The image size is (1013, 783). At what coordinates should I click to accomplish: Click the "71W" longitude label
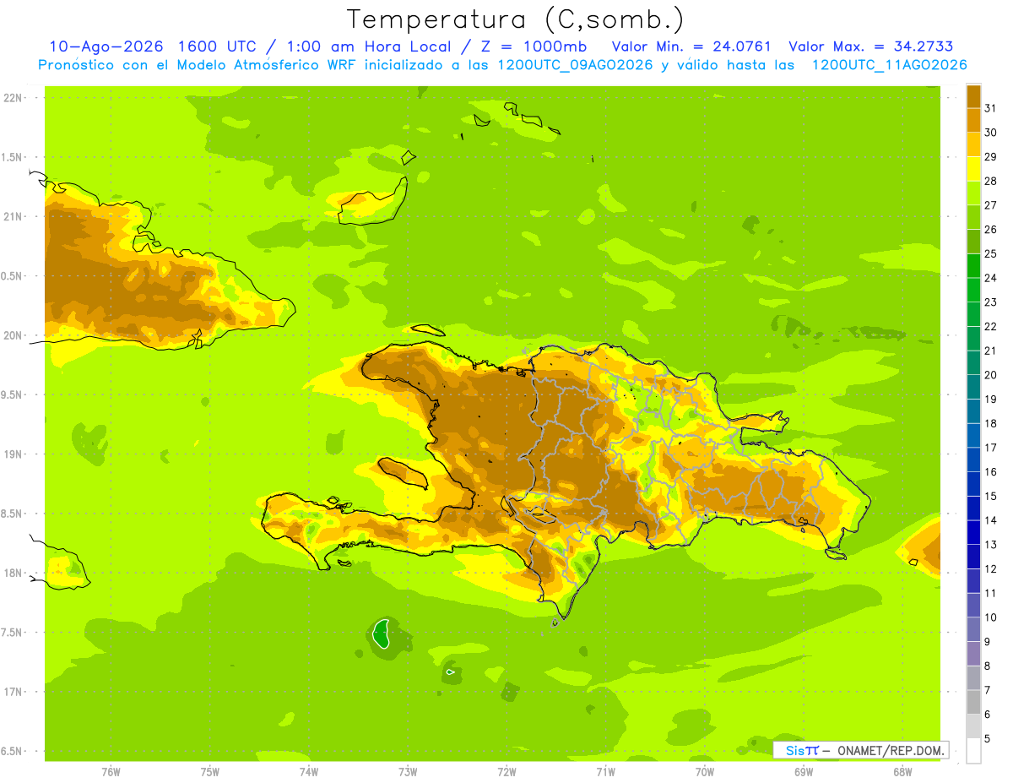605,772
